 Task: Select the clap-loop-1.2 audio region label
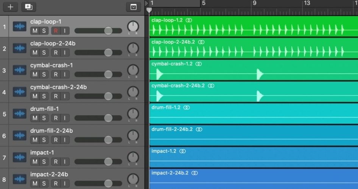(x=167, y=20)
